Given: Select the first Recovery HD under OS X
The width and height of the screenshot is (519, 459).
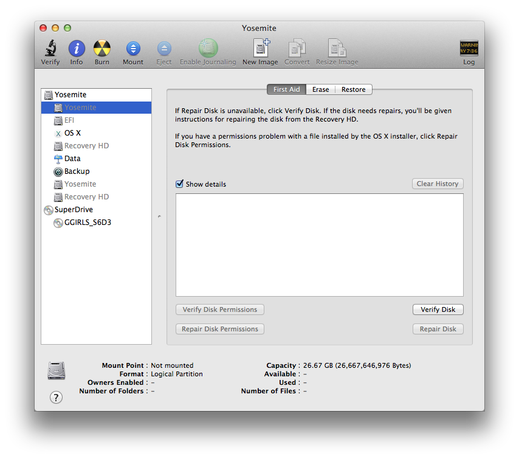Looking at the screenshot, I should (96, 146).
